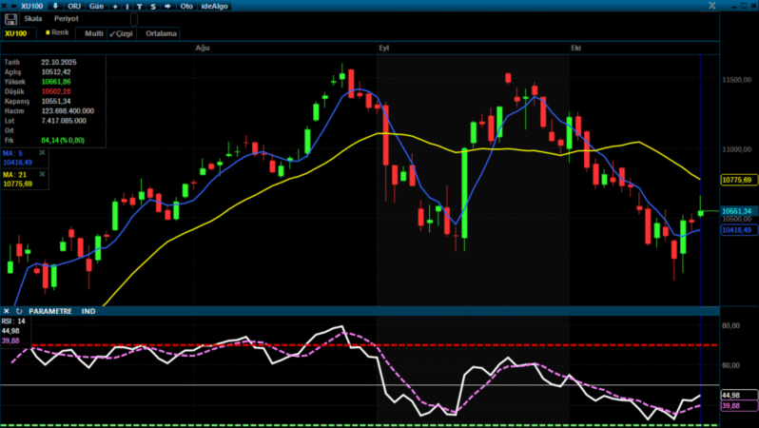The image size is (759, 428).
Task: Toggle the Çizgi line chart checkbox
Action: 121,33
